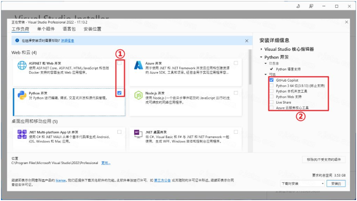Enable Python 3 64-bit (3.9.13) component
The image size is (357, 201).
coord(271,85)
